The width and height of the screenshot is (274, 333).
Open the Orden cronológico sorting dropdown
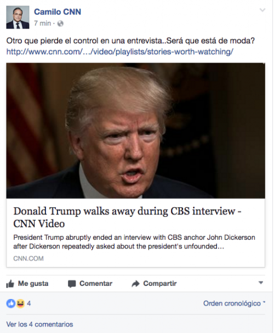(x=234, y=303)
